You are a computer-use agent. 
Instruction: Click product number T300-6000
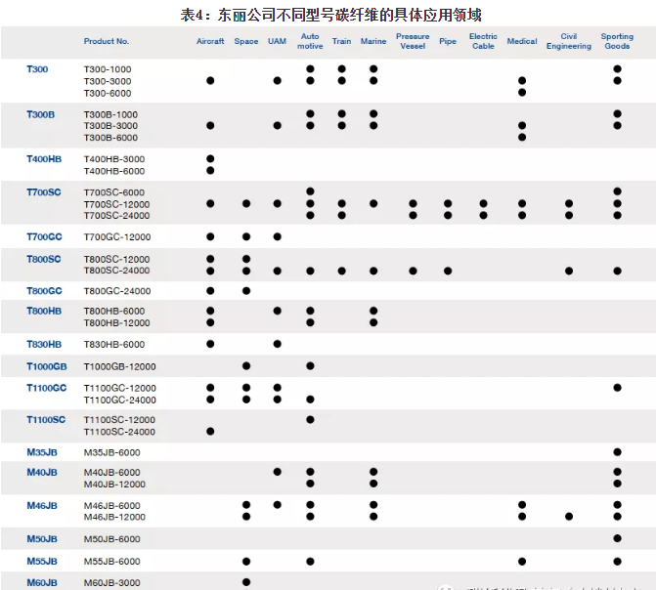108,93
